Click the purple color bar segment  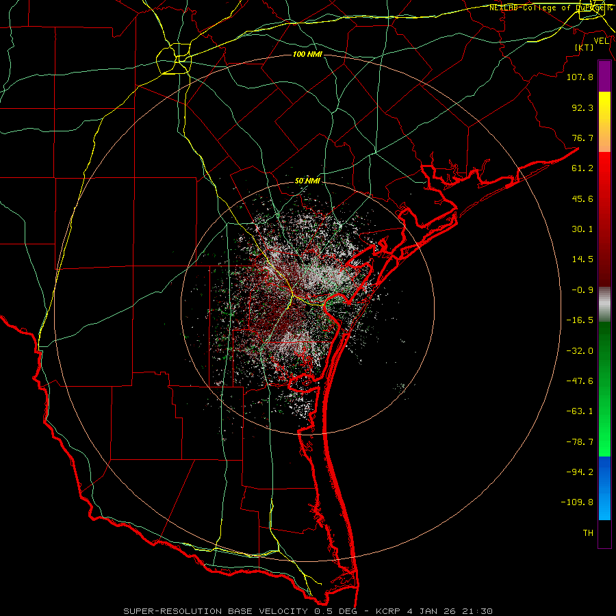click(x=604, y=76)
